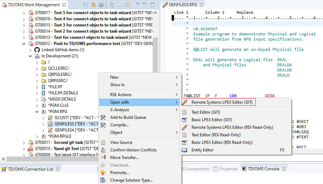Toggle Link with Editor arrows icon
This screenshot has width=323, height=184.
pos(93,5)
